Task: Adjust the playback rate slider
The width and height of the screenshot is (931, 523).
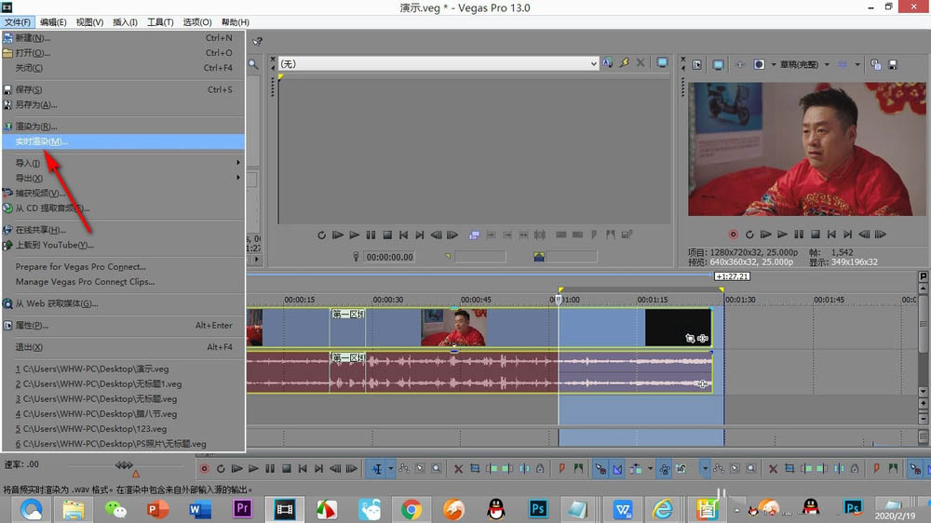Action: pyautogui.click(x=124, y=465)
